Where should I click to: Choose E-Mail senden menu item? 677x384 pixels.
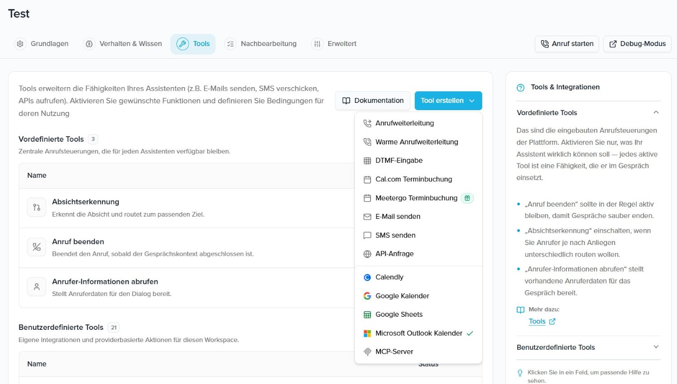tap(418, 217)
